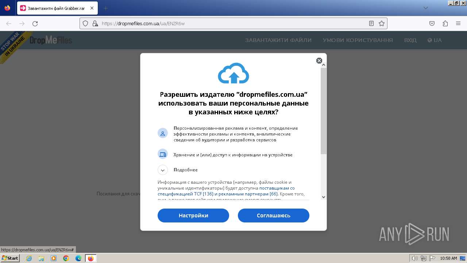Click the 10:58 AM clock

(x=448, y=258)
